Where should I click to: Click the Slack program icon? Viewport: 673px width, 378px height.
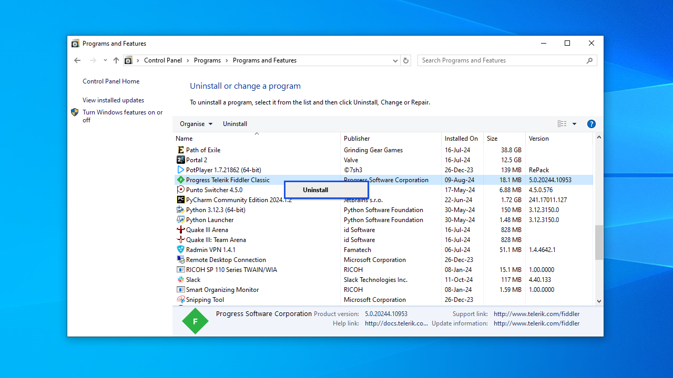tap(181, 280)
